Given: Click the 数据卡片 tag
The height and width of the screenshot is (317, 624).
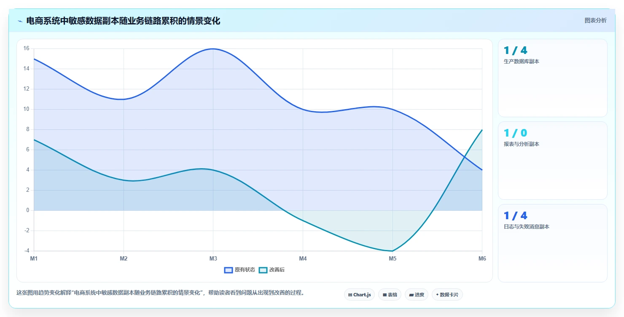Looking at the screenshot, I should [x=447, y=295].
